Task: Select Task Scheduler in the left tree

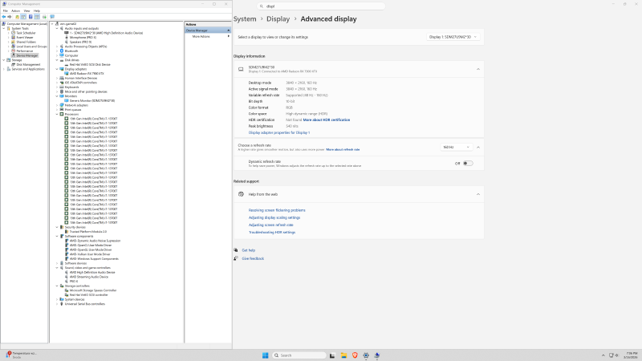Action: [x=26, y=33]
